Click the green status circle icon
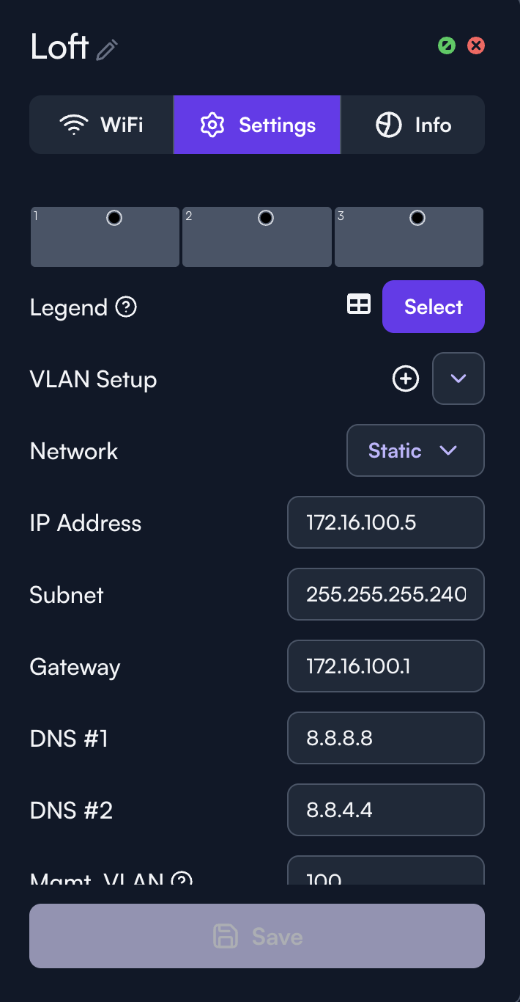Viewport: 520px width, 1002px height. (447, 45)
